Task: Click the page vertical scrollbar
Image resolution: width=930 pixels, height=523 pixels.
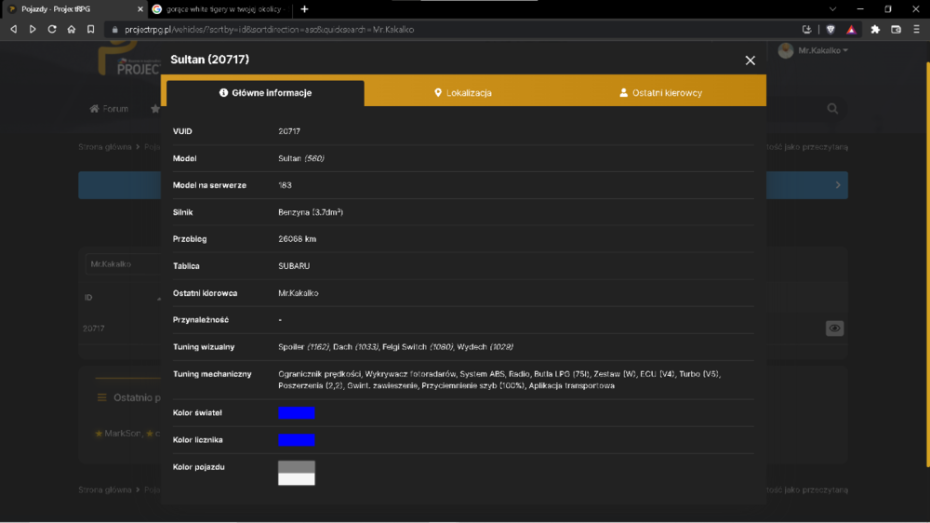Action: click(926, 264)
